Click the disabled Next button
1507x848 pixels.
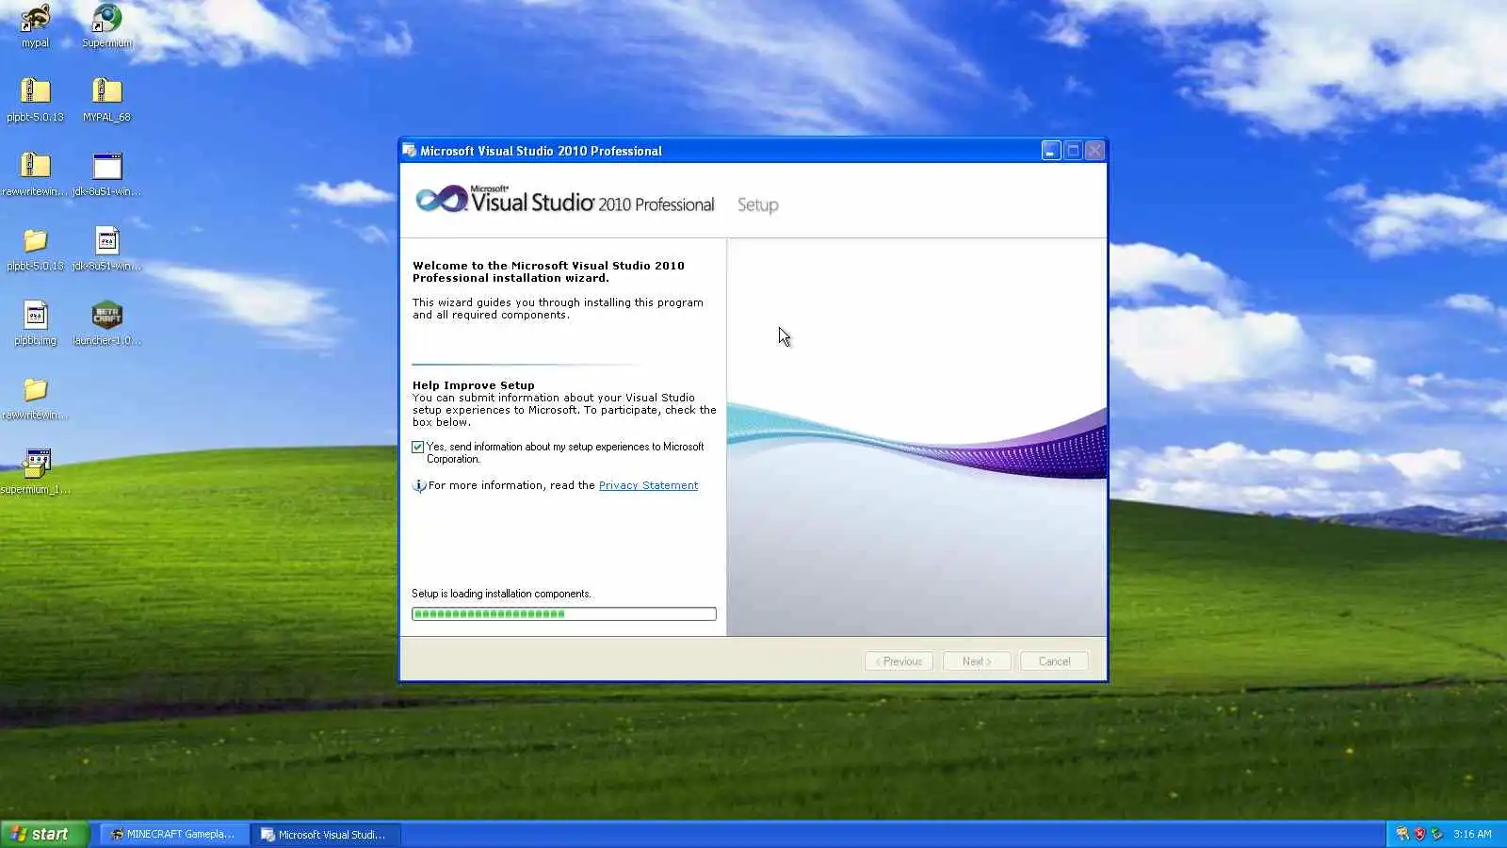click(x=977, y=661)
